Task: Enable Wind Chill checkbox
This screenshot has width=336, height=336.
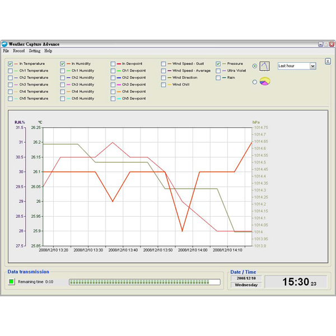Action: [x=164, y=85]
